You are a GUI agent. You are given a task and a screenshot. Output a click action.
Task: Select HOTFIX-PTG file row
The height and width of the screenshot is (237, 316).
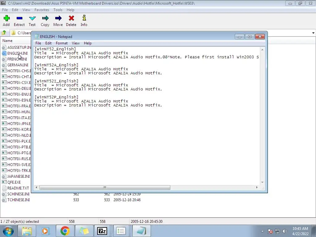click(16, 153)
